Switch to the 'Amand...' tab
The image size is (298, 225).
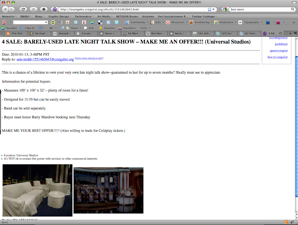coord(63,33)
